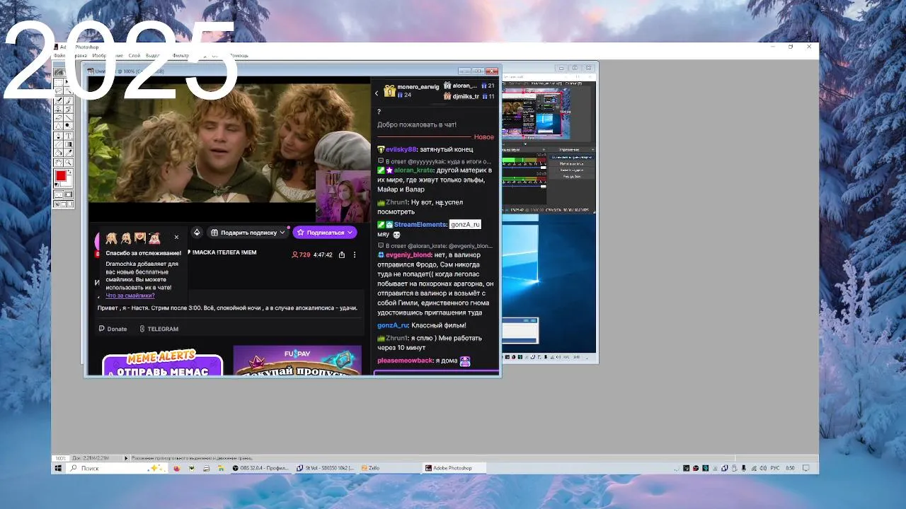The image size is (906, 509).
Task: Switch to Quick Mask mode
Action: [x=69, y=194]
